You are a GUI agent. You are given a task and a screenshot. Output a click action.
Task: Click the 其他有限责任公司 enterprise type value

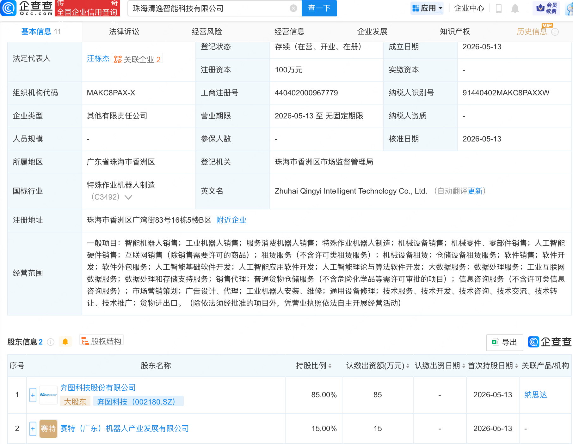click(117, 116)
